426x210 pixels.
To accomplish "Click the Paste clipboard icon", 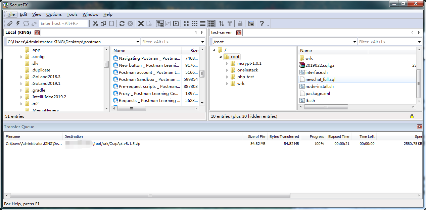I will [x=111, y=23].
